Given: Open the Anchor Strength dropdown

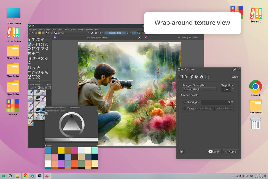Looking at the screenshot, I should [199, 89].
